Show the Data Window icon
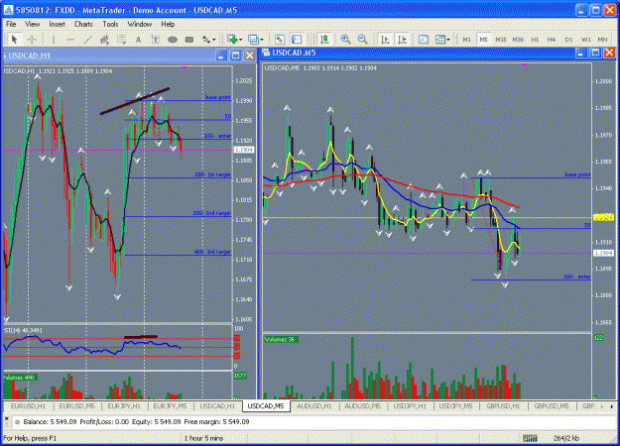Image resolution: width=620 pixels, height=446 pixels. [297, 40]
